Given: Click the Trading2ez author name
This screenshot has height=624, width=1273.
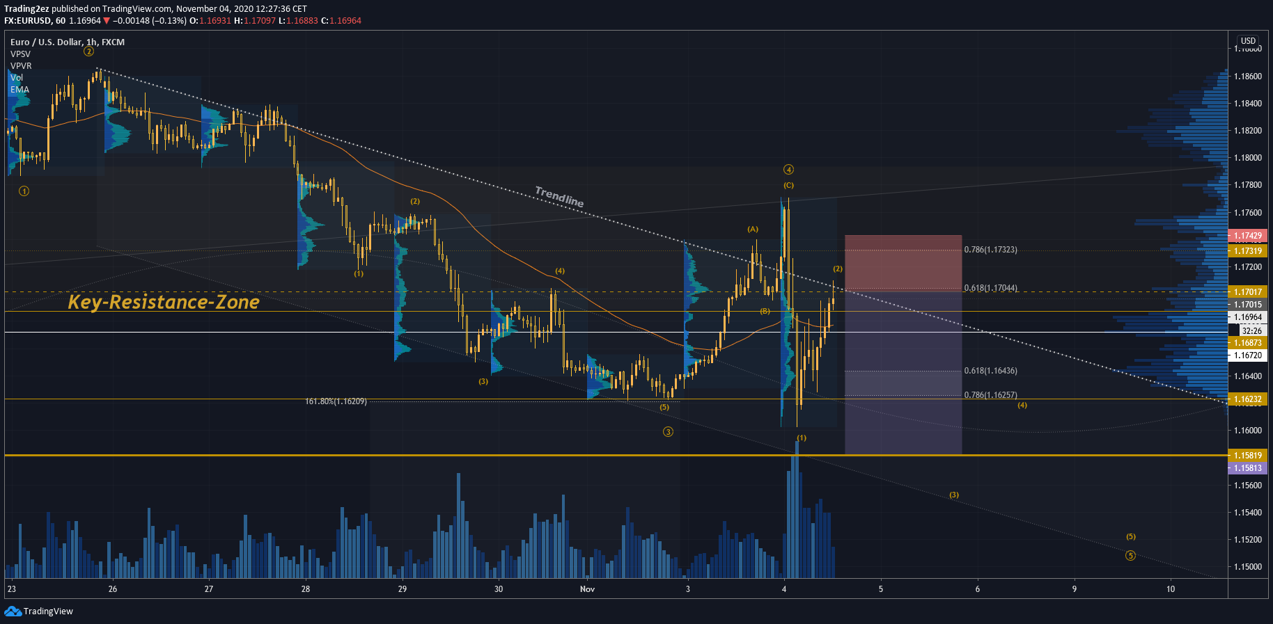Looking at the screenshot, I should (x=26, y=9).
